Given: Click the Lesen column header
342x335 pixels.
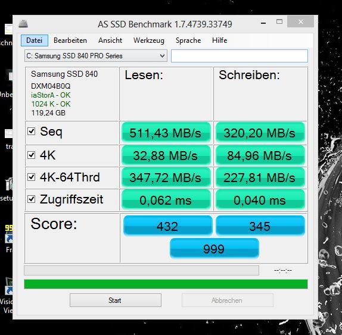Looking at the screenshot, I should point(144,75).
